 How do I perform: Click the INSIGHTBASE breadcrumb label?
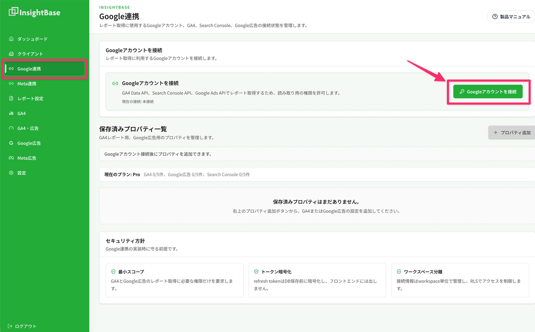[x=115, y=7]
